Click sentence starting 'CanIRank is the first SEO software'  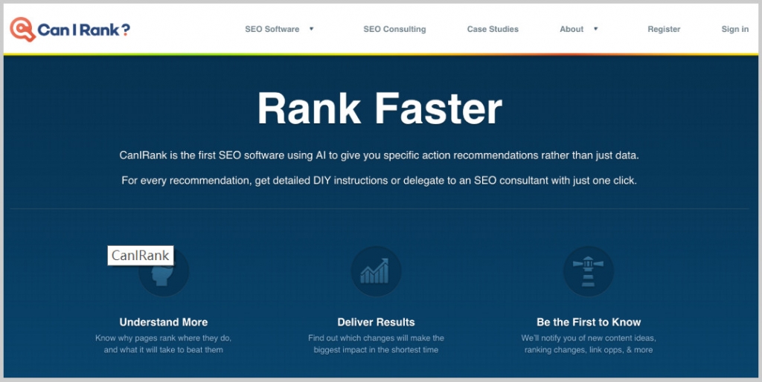(x=379, y=156)
